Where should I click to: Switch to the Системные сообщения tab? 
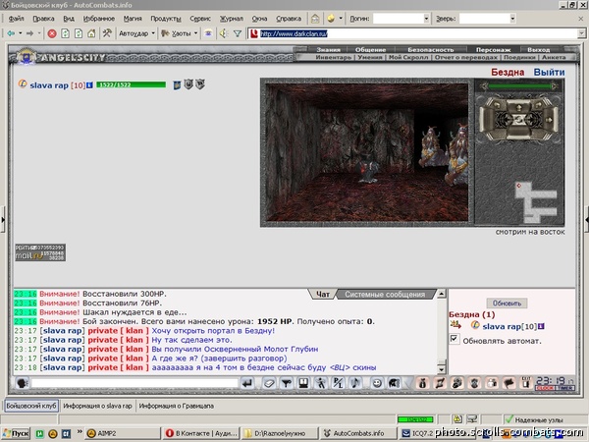[385, 295]
